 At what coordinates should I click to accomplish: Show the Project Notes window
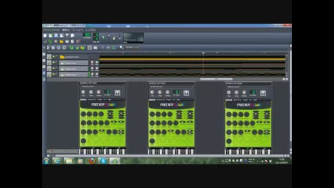(73, 41)
